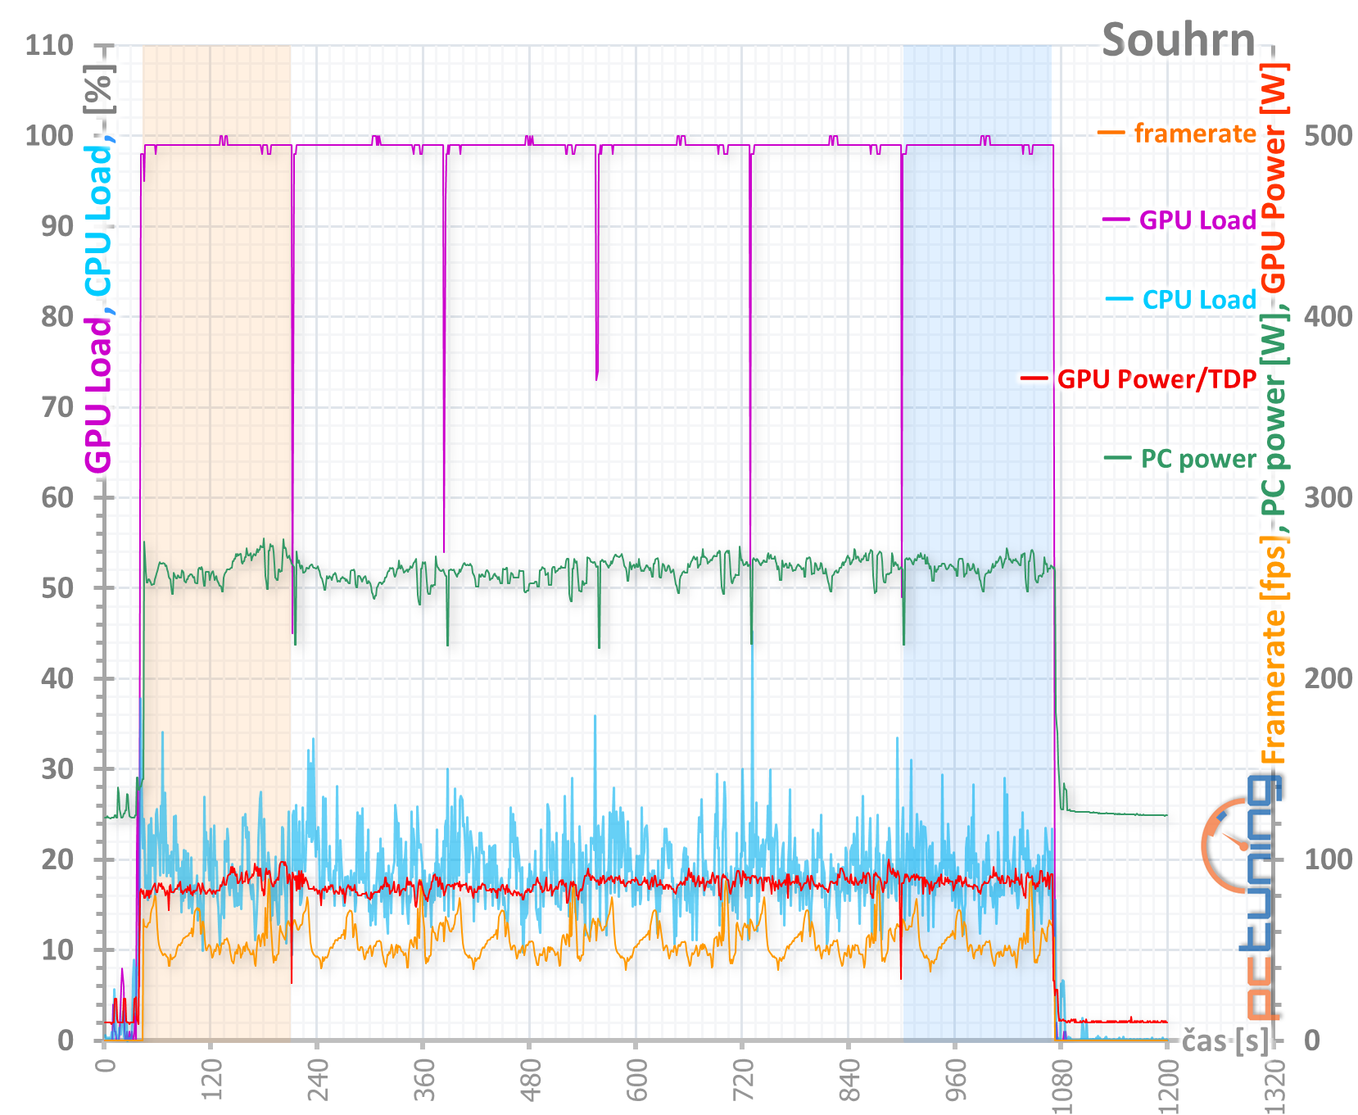Click the 'čas [s]' axis title

click(x=1225, y=1041)
